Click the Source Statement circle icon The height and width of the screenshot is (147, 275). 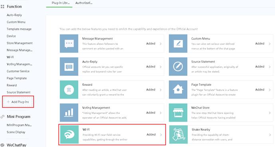click(x=178, y=67)
